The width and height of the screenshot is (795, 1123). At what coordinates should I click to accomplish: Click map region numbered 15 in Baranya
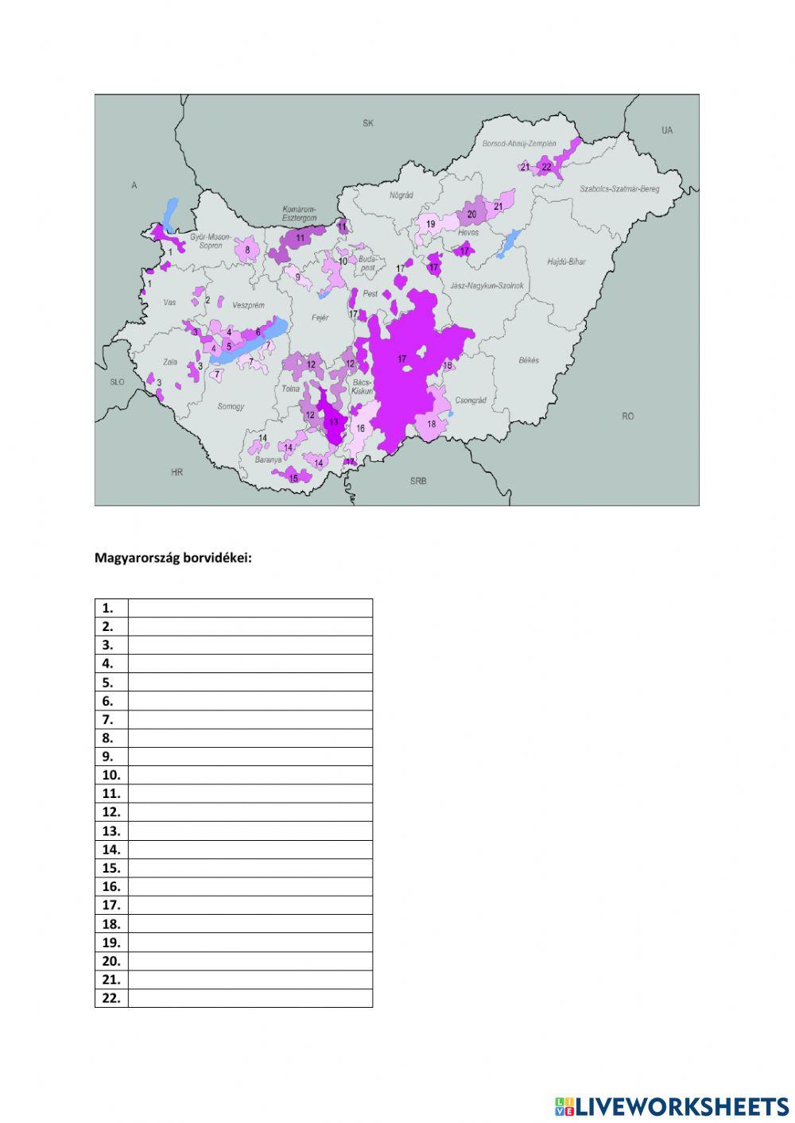point(293,478)
